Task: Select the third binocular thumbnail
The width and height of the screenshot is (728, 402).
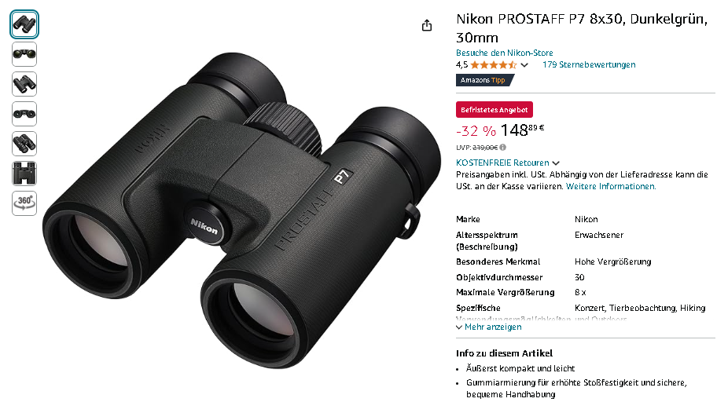Action: (24, 84)
